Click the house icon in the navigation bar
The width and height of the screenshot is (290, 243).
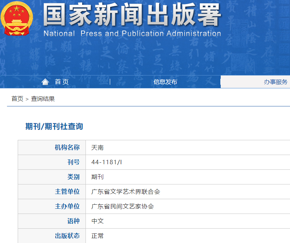(45, 82)
